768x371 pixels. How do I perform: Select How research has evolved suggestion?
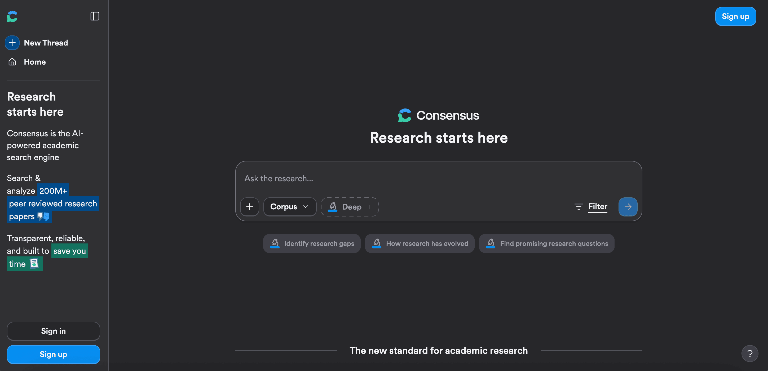(420, 243)
